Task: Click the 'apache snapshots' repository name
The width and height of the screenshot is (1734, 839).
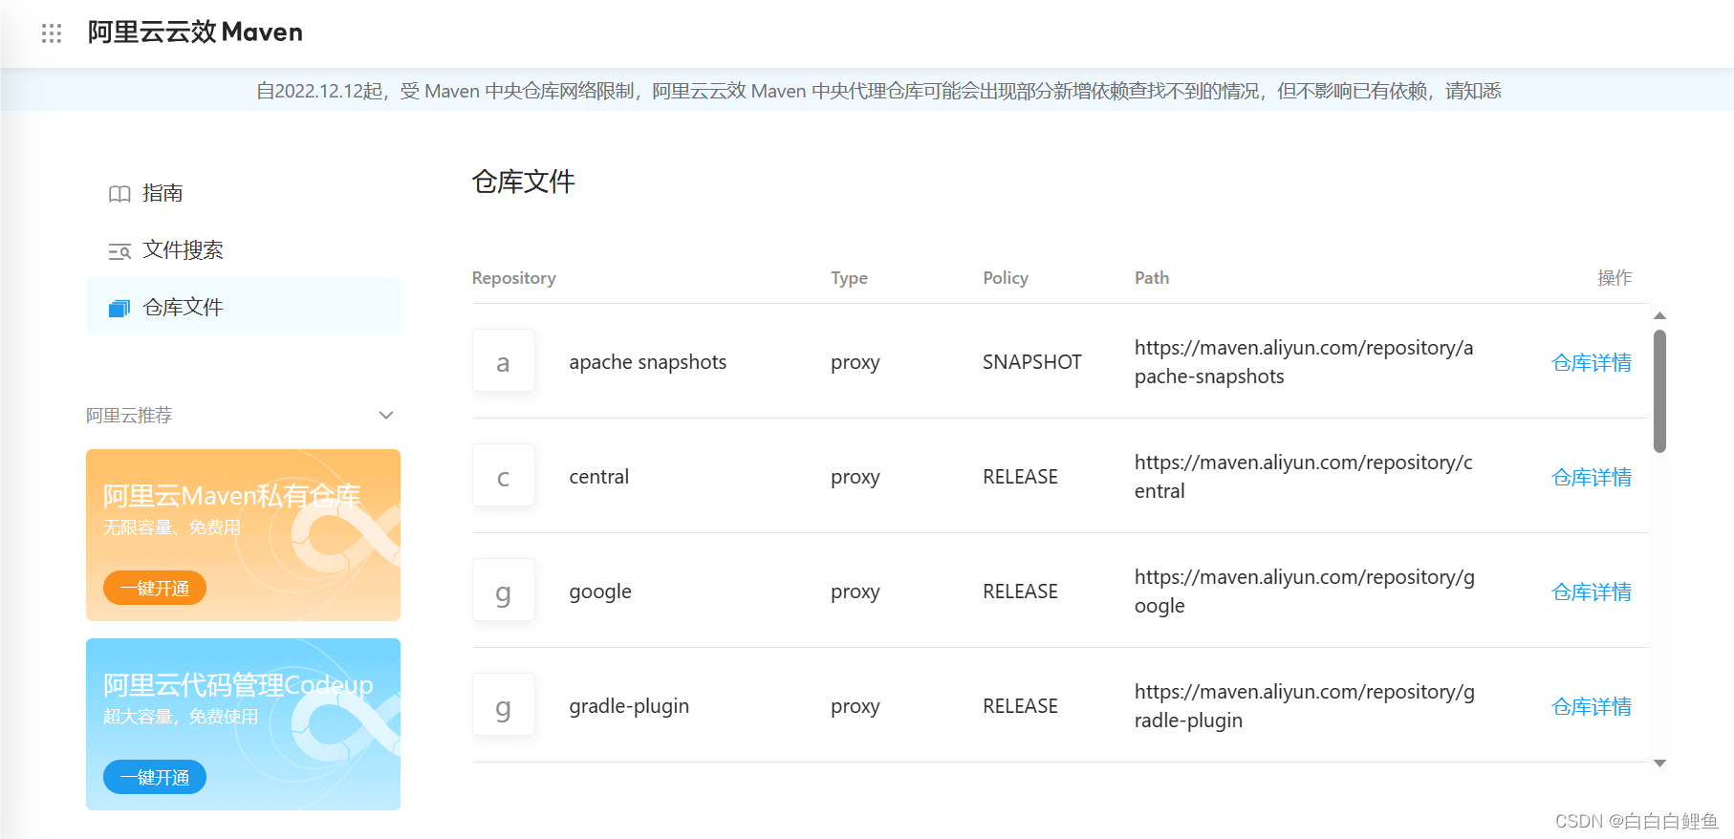Action: click(x=648, y=362)
